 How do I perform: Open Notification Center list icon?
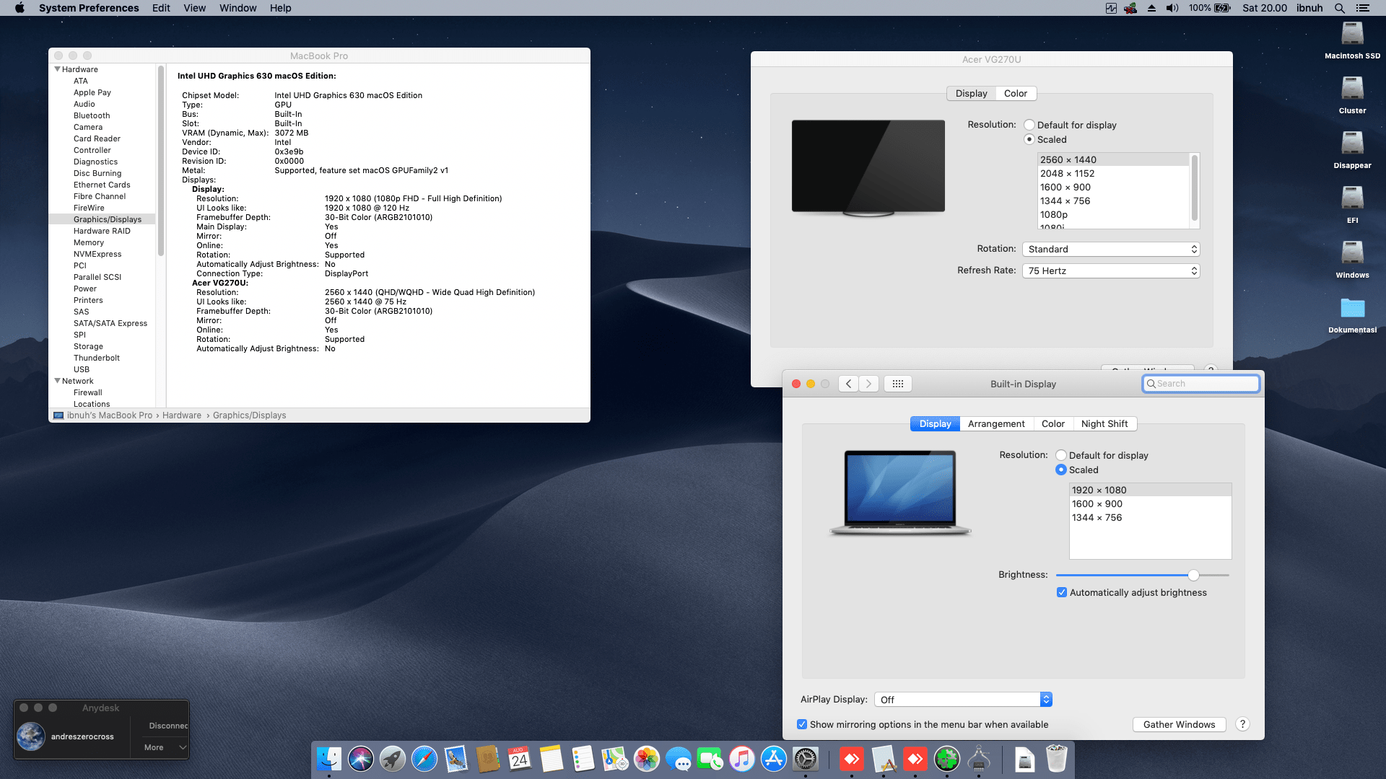pos(1362,8)
